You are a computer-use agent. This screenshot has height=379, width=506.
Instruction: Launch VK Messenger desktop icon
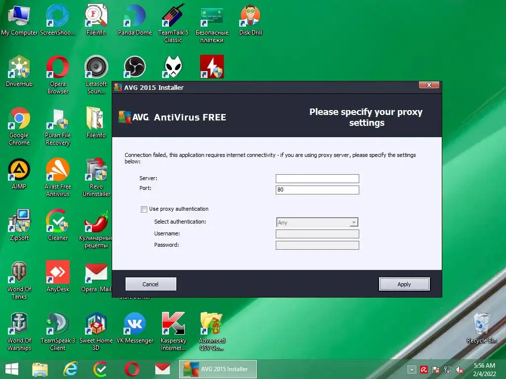(135, 328)
